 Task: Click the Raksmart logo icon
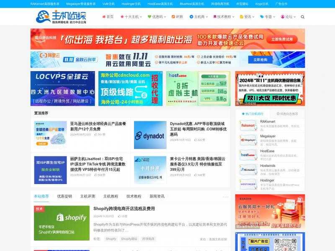(x=248, y=125)
